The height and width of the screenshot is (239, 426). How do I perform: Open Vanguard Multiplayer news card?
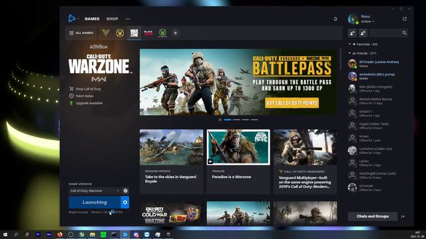tap(306, 161)
